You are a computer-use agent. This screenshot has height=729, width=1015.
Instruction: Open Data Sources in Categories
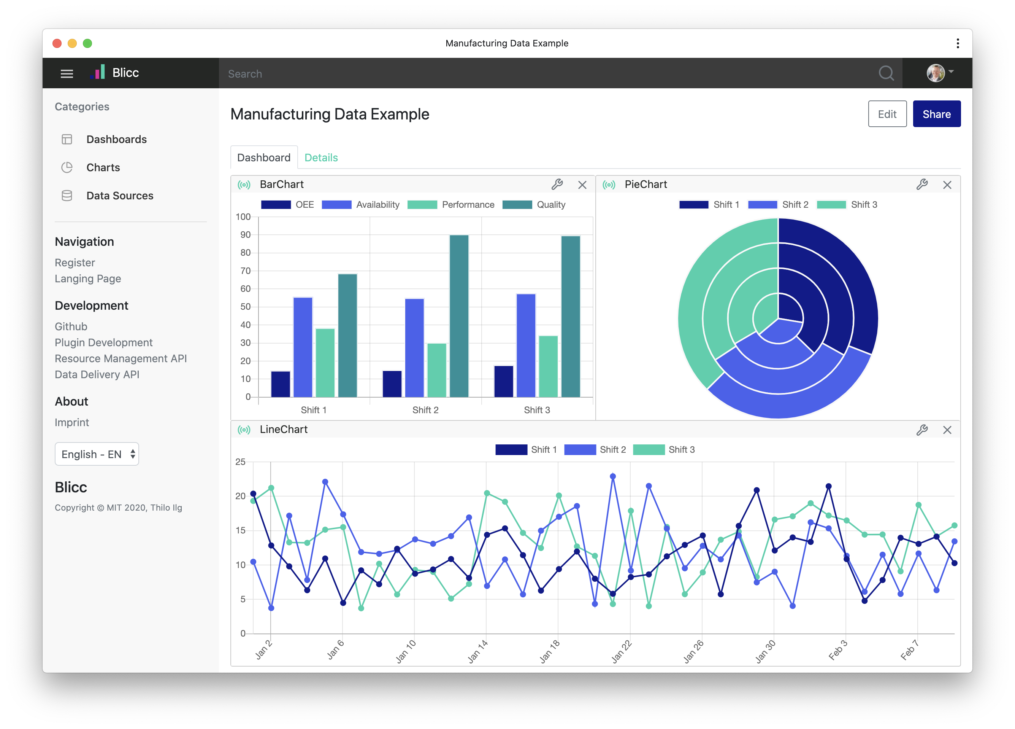click(119, 196)
